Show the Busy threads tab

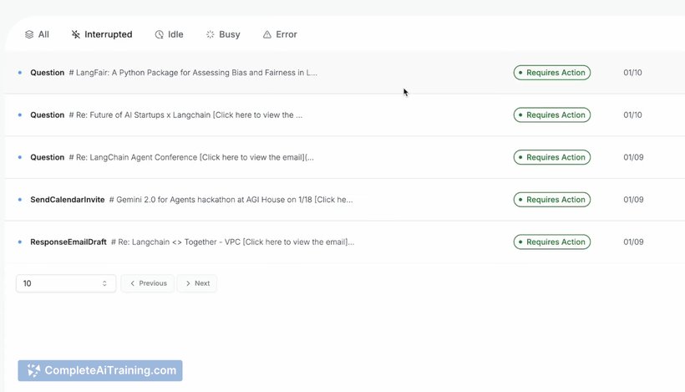click(223, 34)
